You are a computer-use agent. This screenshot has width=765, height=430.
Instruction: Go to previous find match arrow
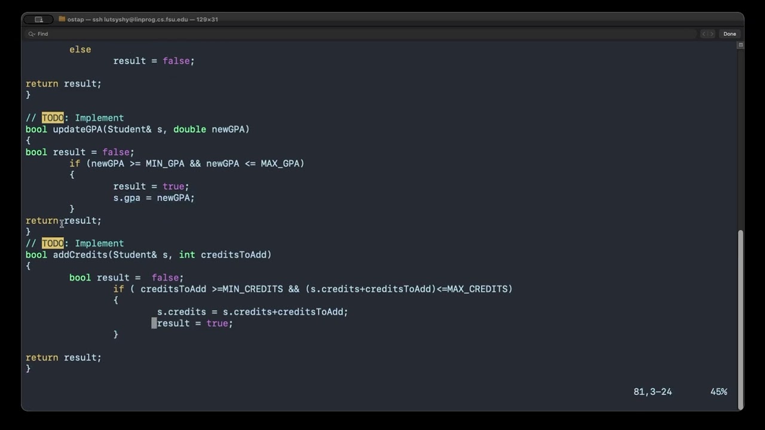[704, 34]
